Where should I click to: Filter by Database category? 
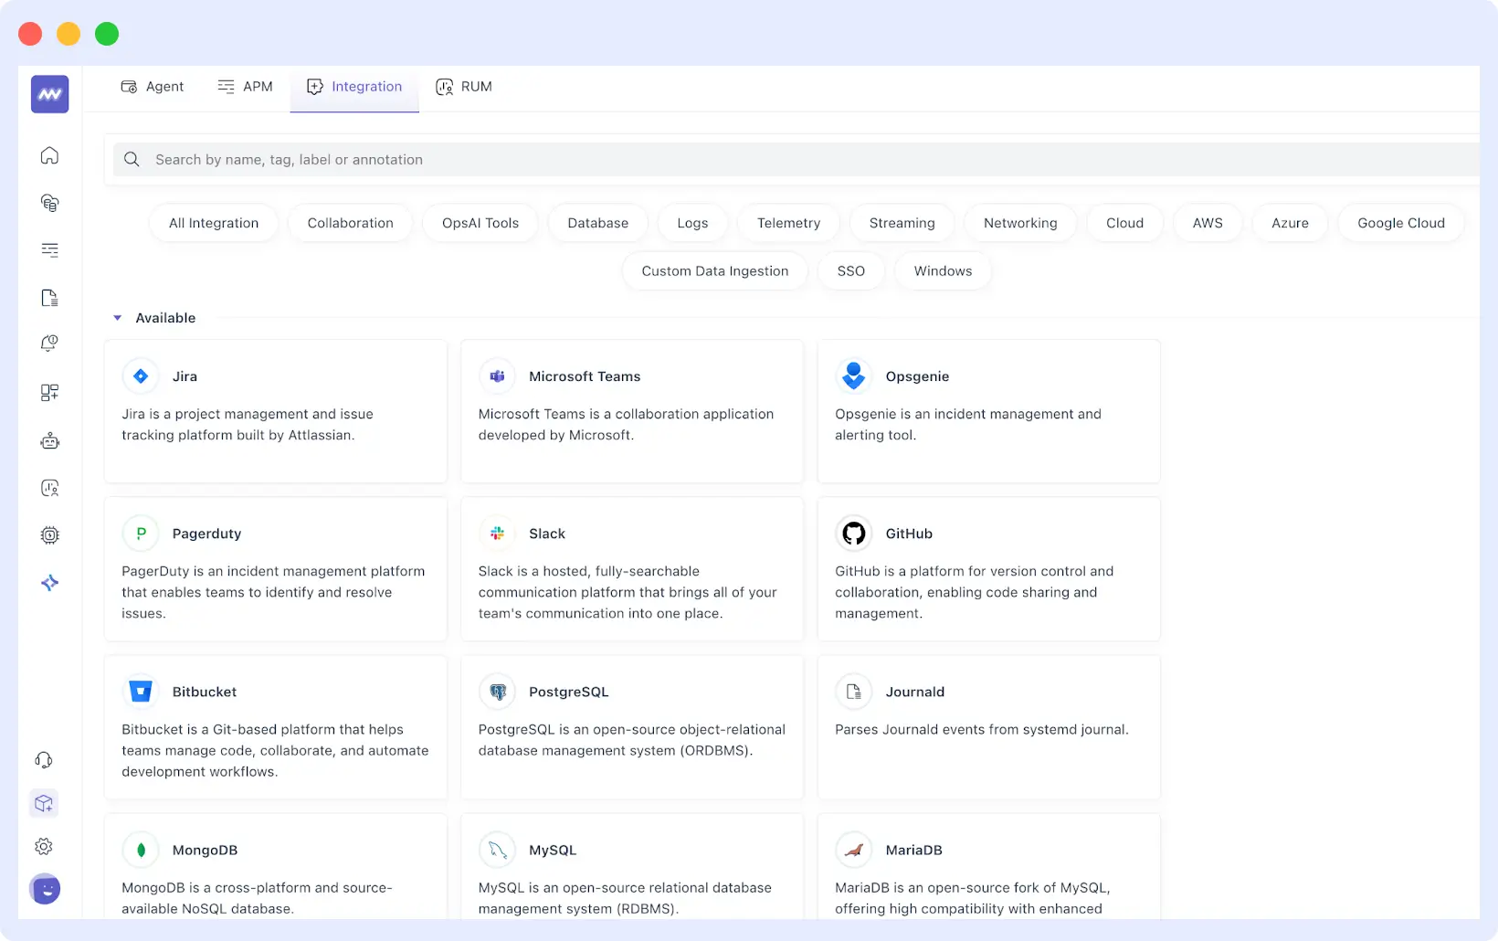(598, 223)
